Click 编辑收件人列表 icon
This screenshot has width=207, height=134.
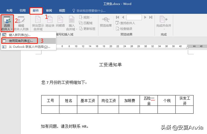coord(21,20)
